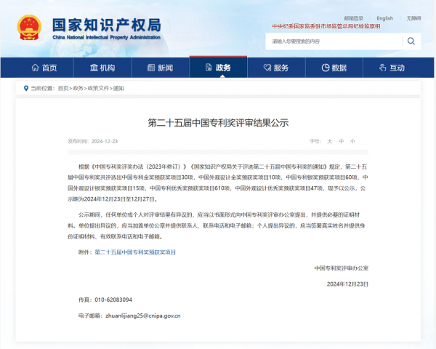The height and width of the screenshot is (349, 436).
Task: Switch the site language to English
Action: 384,18
